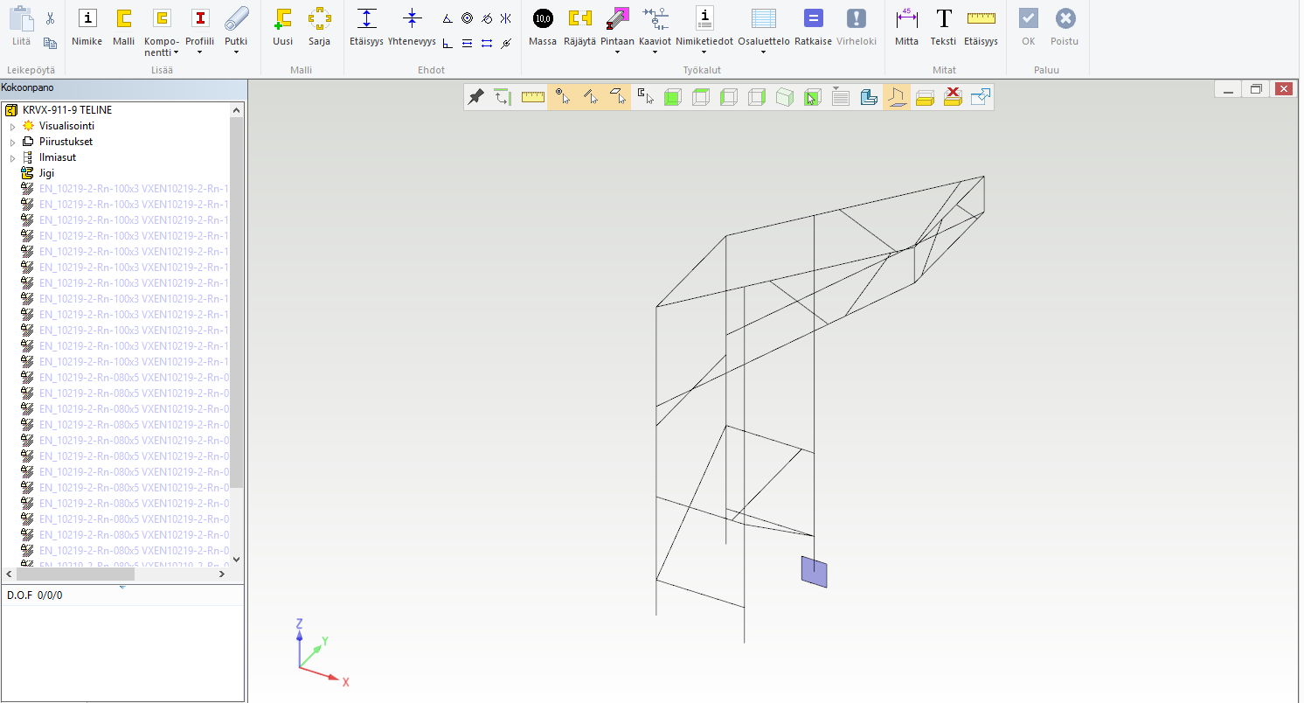Expand the Piirustukset tree node
The width and height of the screenshot is (1304, 703).
pos(12,143)
